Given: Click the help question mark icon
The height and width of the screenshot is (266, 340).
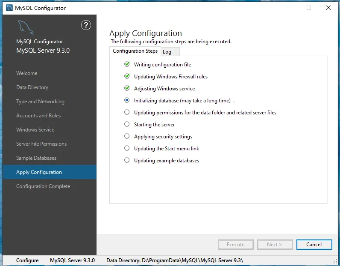Looking at the screenshot, I should 86,25.
